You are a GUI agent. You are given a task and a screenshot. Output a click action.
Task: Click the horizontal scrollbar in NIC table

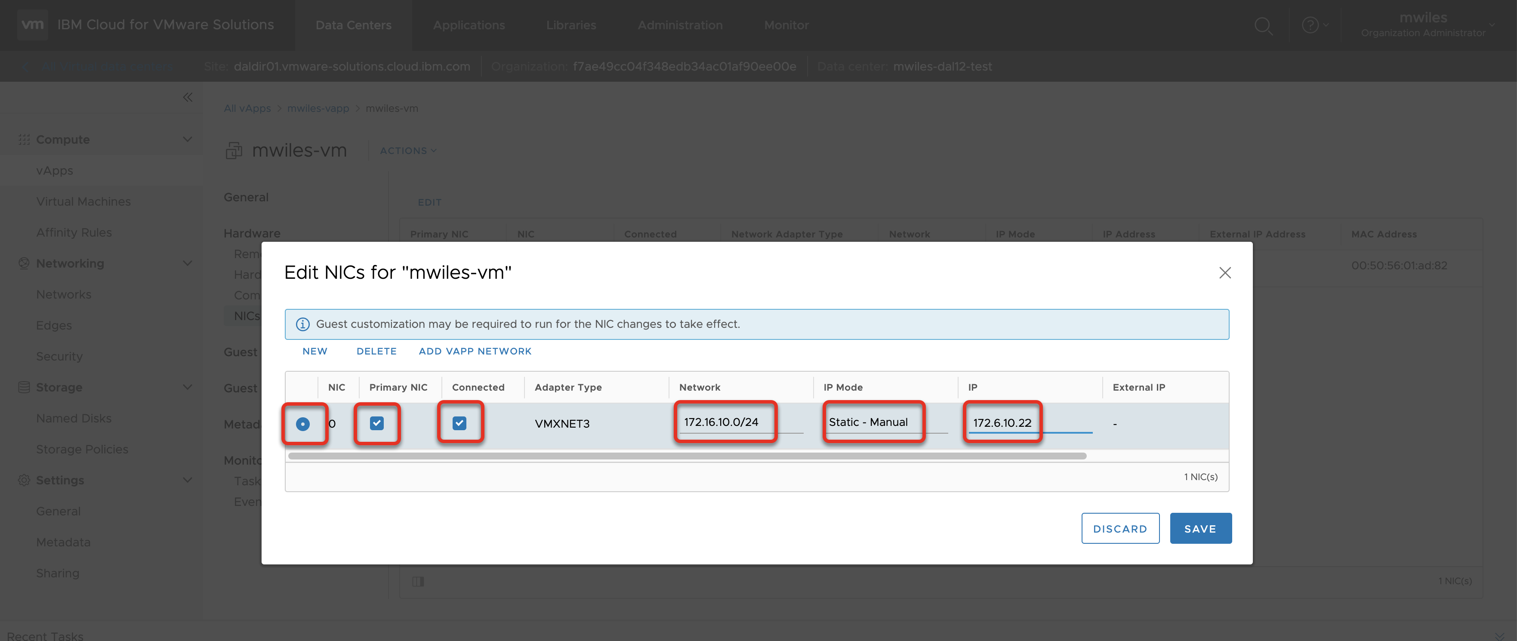[687, 456]
